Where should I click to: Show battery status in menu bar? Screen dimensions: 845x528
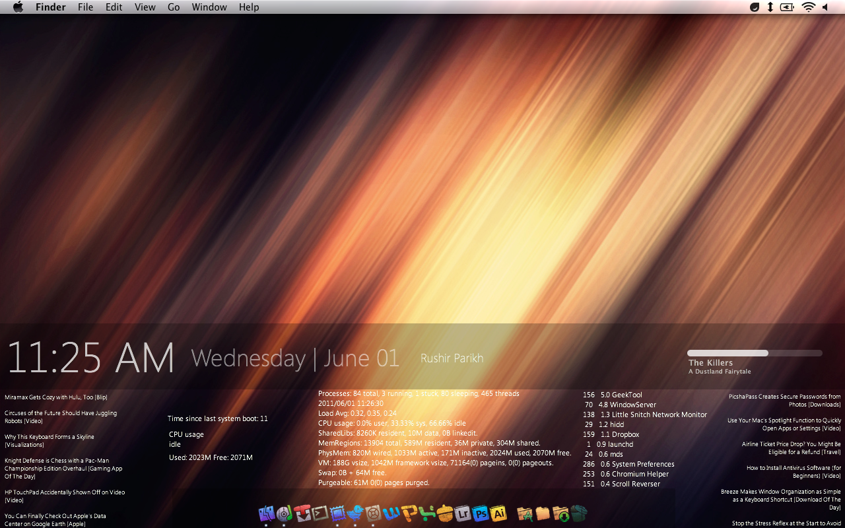click(788, 7)
